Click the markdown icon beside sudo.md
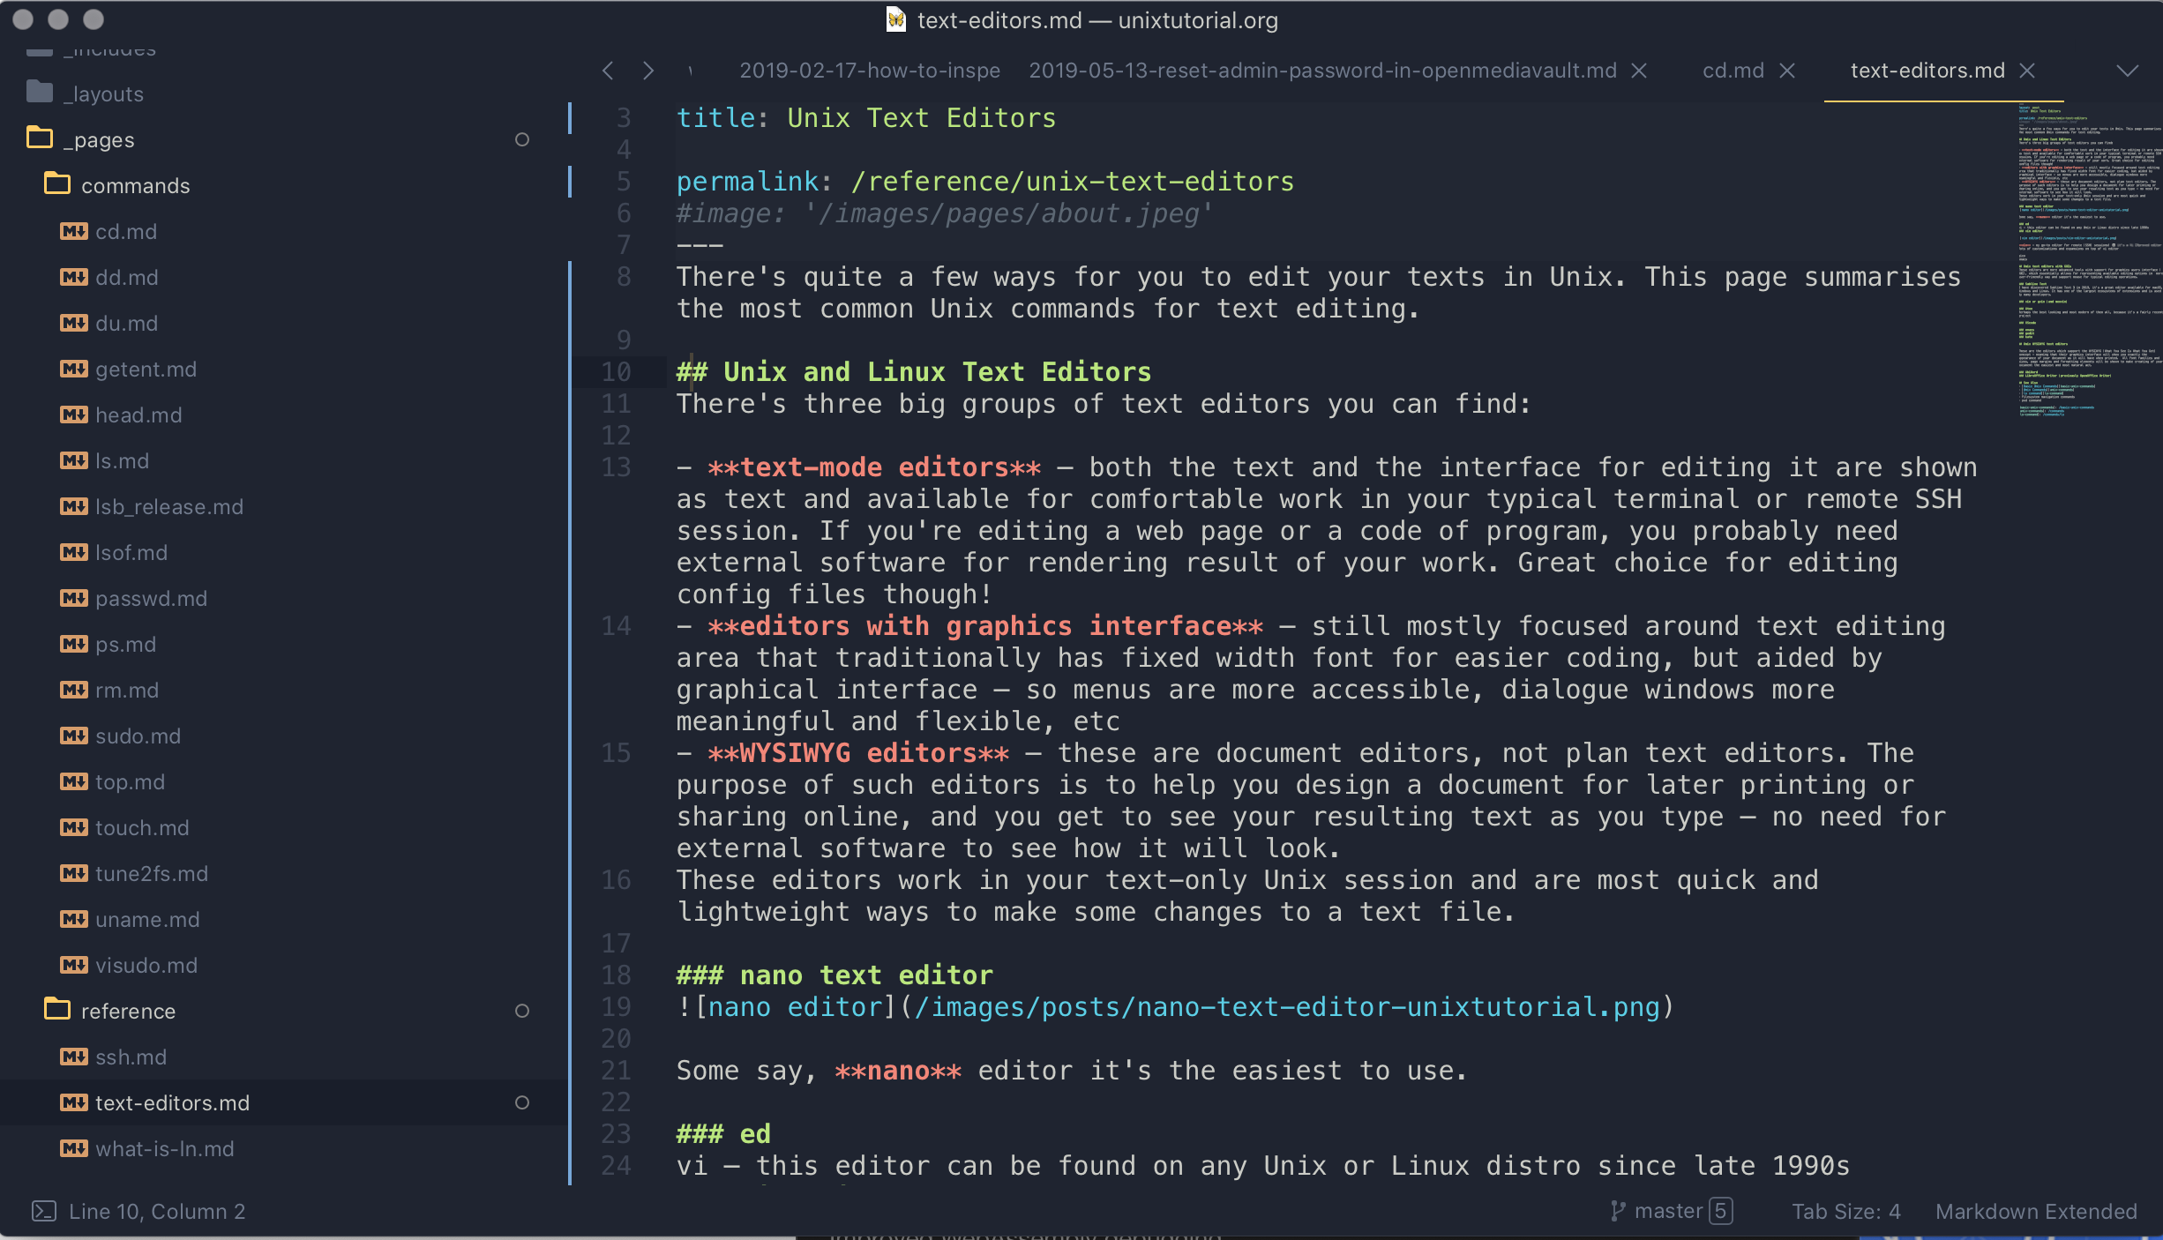This screenshot has height=1240, width=2163. coord(72,736)
